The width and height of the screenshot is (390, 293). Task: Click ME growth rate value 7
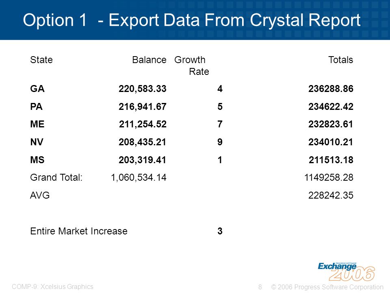point(220,124)
